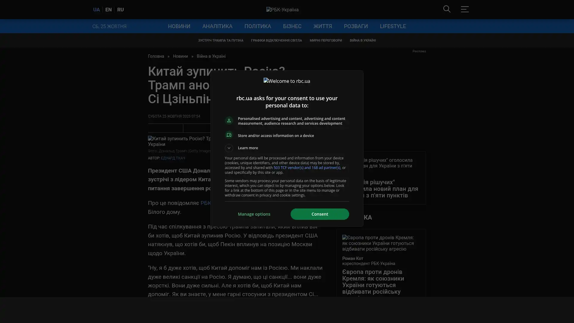Open the 503 TCF vendors link
Image resolution: width=574 pixels, height=323 pixels.
point(306,168)
